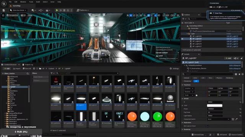
Task: Activate the viewport Select mode icon
Action: (x=127, y=15)
